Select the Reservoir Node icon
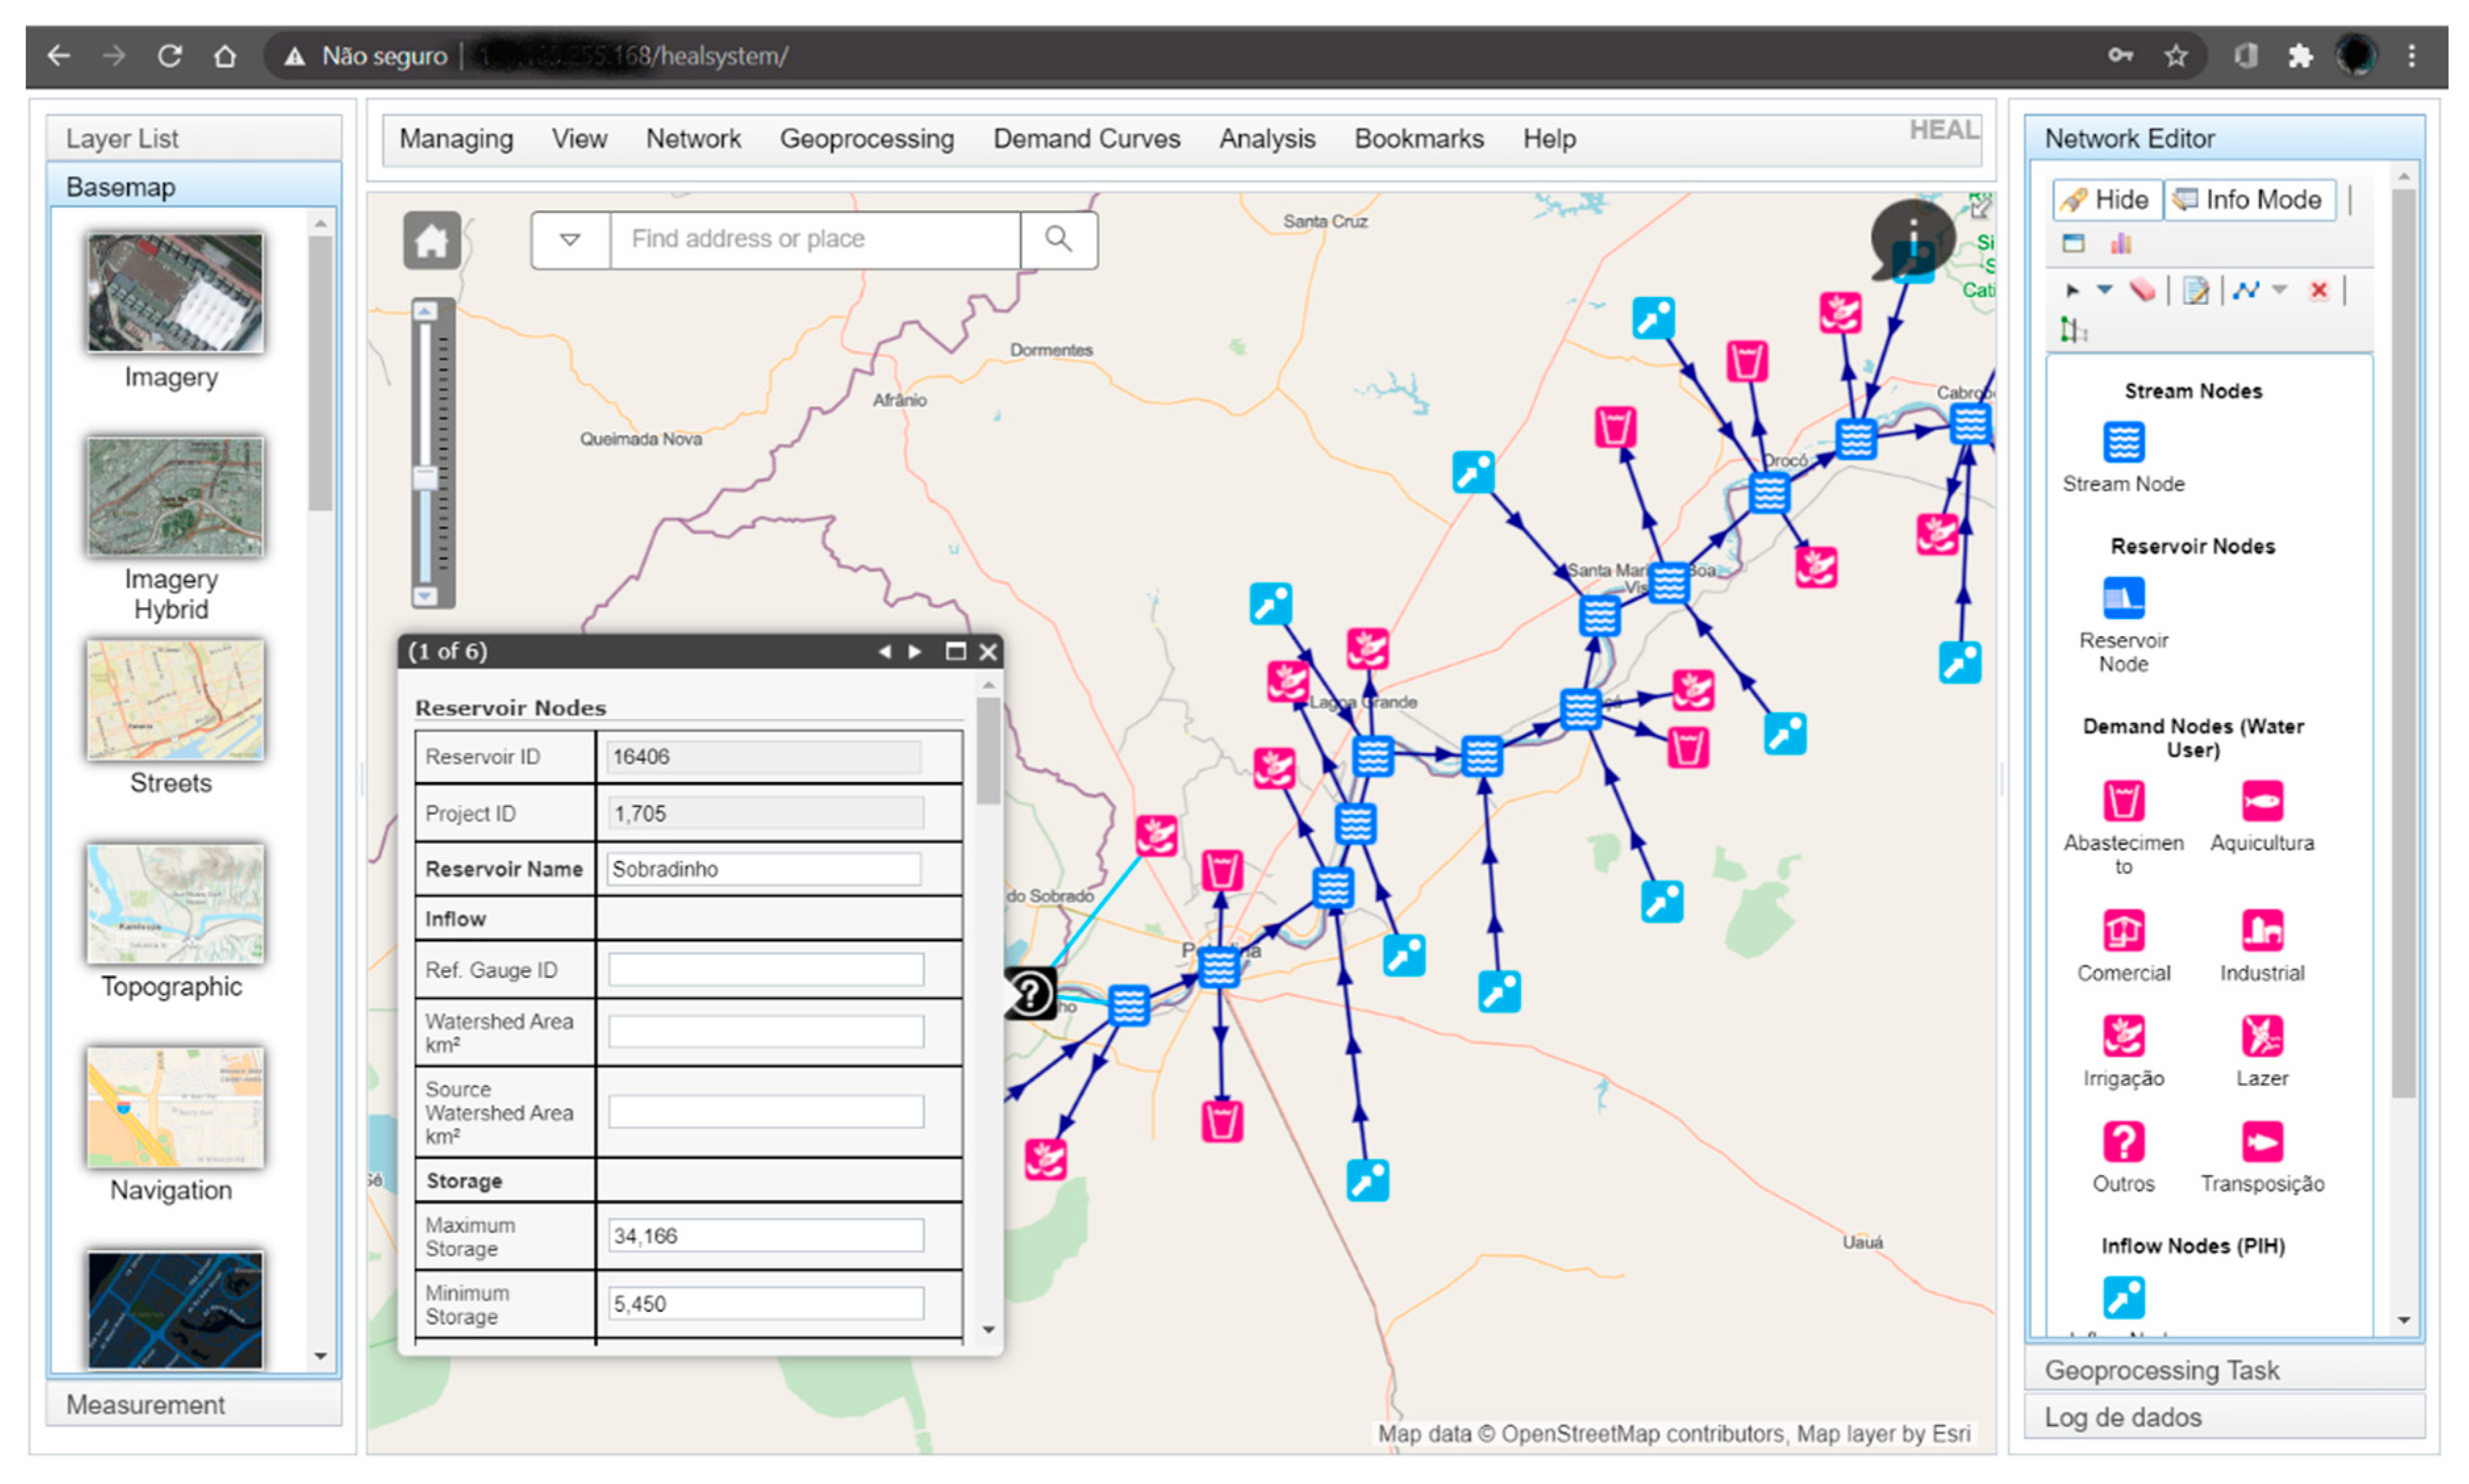Viewport: 2469px width, 1484px height. [2123, 595]
